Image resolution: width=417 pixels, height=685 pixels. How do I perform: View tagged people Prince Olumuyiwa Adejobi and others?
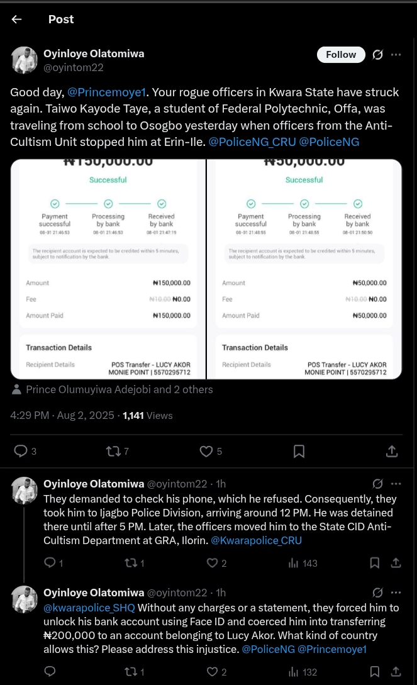tap(119, 389)
